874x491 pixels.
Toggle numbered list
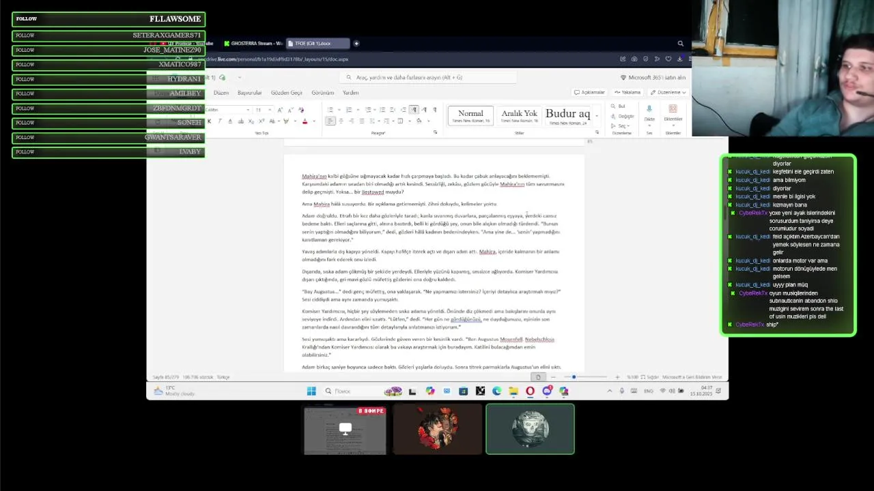[x=349, y=110]
